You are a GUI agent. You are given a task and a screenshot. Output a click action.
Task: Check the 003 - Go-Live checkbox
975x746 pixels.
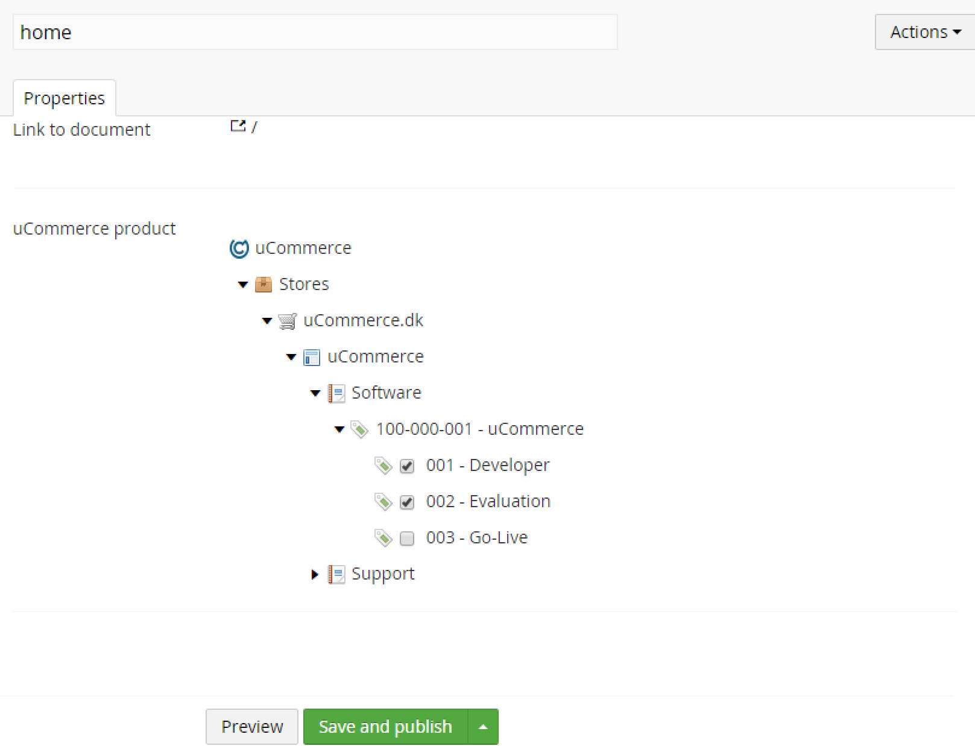pos(407,539)
